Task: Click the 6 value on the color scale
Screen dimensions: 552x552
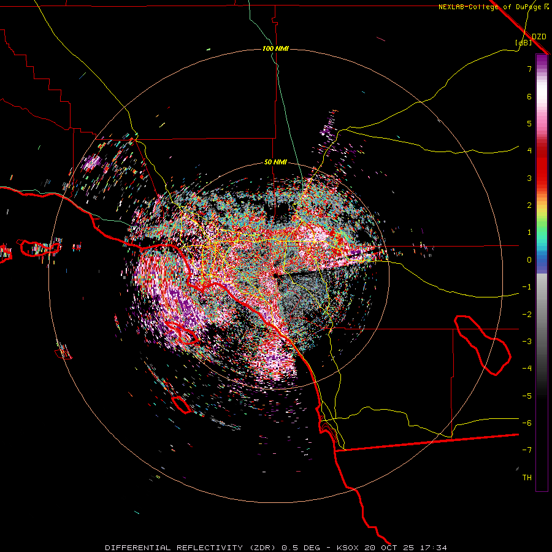Action: coord(529,96)
